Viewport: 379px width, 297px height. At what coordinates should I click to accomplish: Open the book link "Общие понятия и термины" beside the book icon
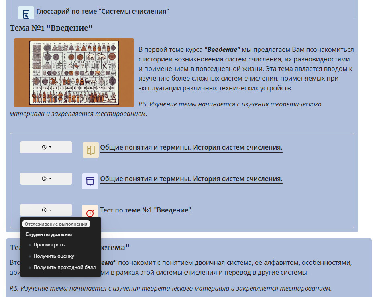[191, 147]
